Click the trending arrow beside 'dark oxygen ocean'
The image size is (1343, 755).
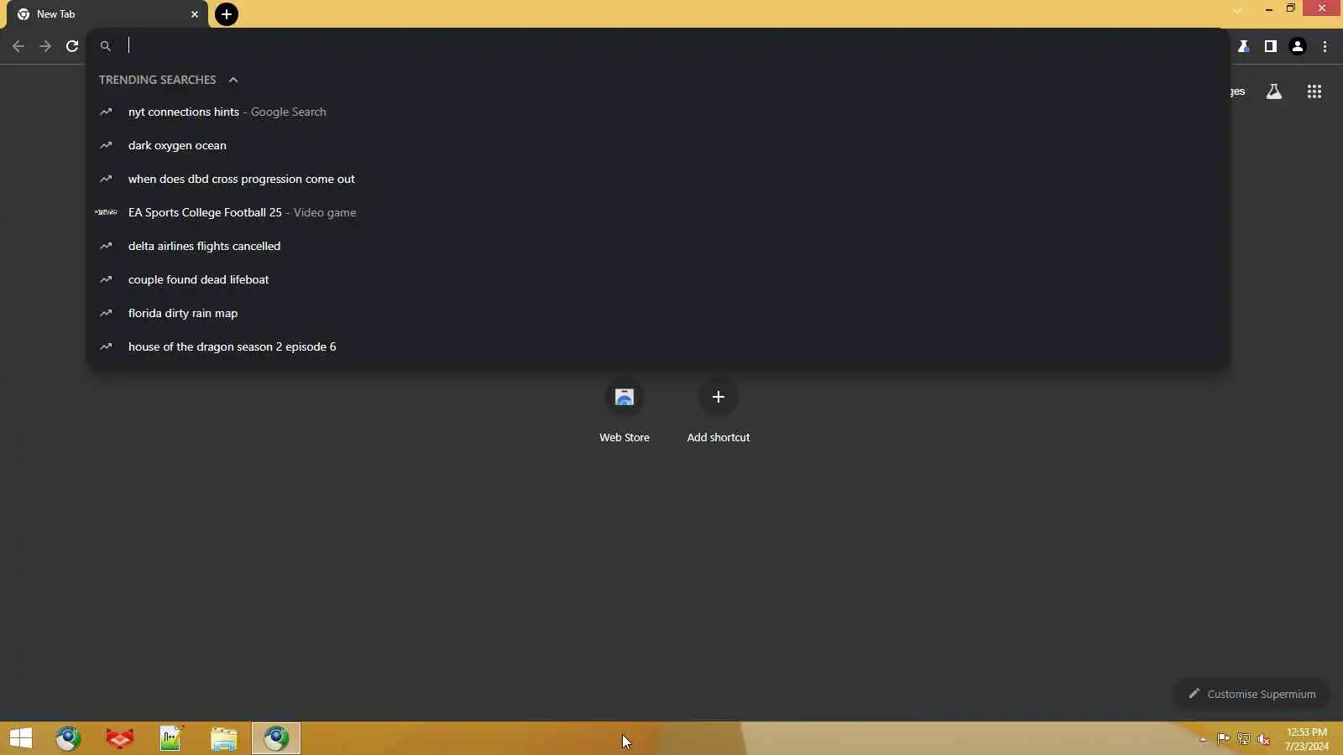coord(106,145)
